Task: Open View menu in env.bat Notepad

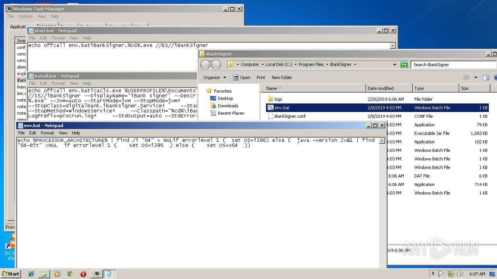Action: [x=63, y=133]
